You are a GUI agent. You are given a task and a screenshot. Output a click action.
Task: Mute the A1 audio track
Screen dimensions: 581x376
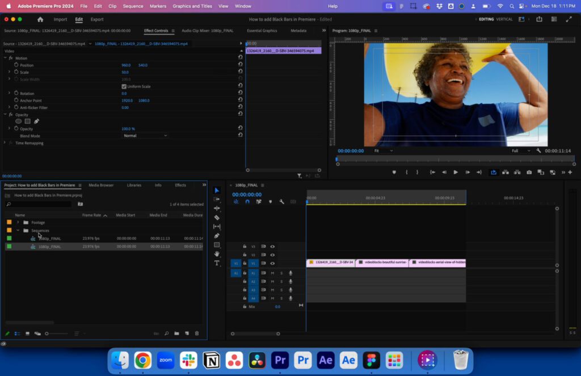pyautogui.click(x=271, y=273)
